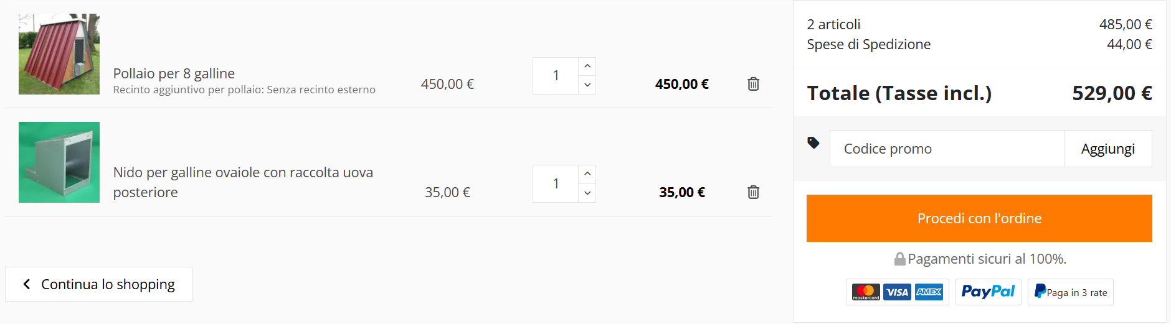The height and width of the screenshot is (324, 1171).
Task: Open the Pollaio per 8 galline product link
Action: tap(174, 73)
